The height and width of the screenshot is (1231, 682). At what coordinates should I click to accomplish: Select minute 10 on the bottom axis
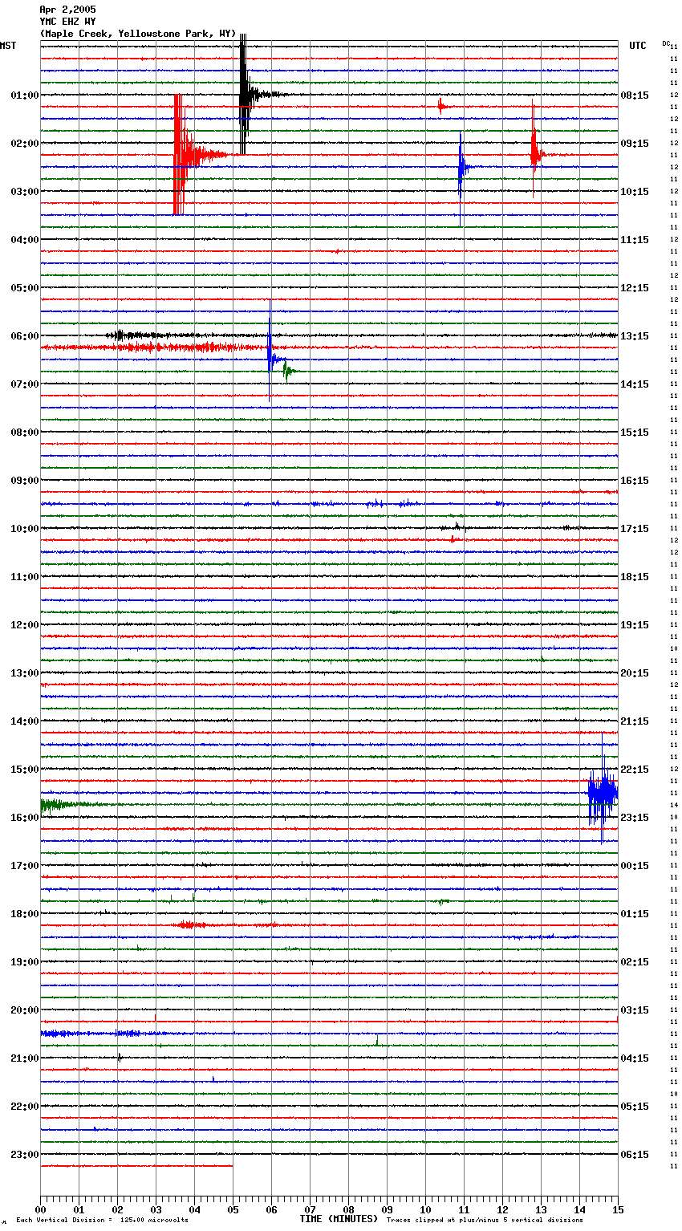(425, 1209)
